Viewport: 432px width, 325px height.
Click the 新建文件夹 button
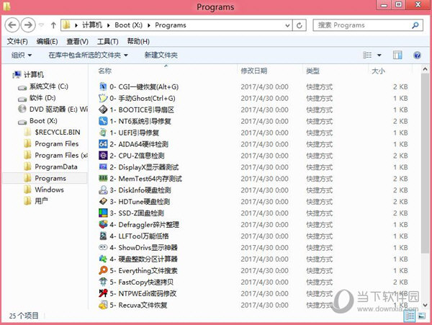click(x=161, y=55)
